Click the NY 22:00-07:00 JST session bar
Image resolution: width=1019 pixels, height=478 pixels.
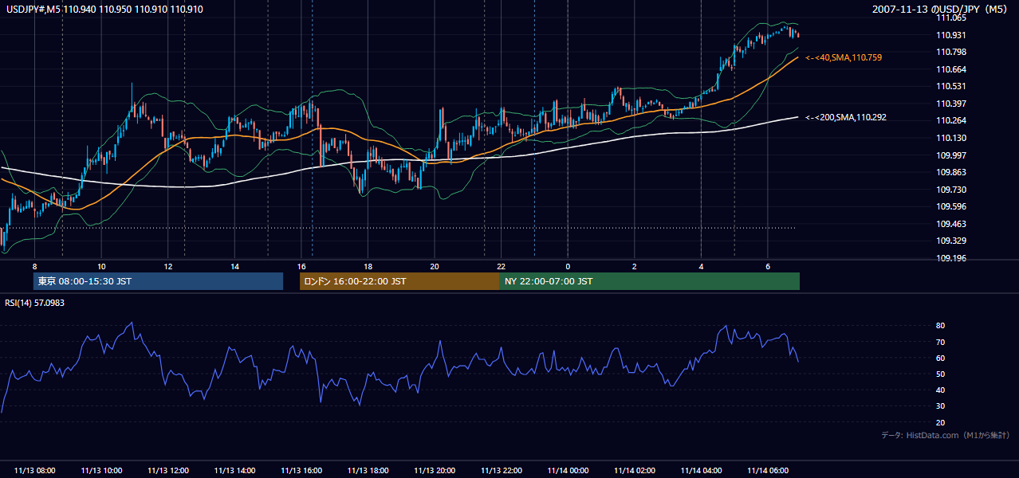650,281
